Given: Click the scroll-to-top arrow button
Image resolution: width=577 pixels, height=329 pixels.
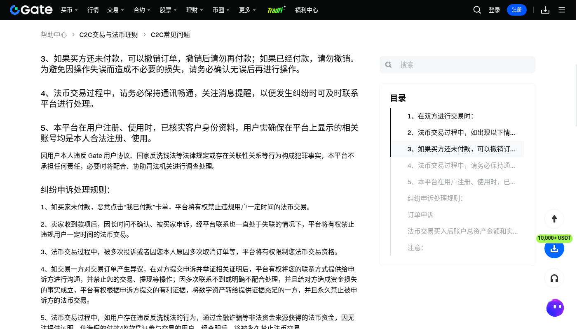Looking at the screenshot, I should click(x=554, y=219).
